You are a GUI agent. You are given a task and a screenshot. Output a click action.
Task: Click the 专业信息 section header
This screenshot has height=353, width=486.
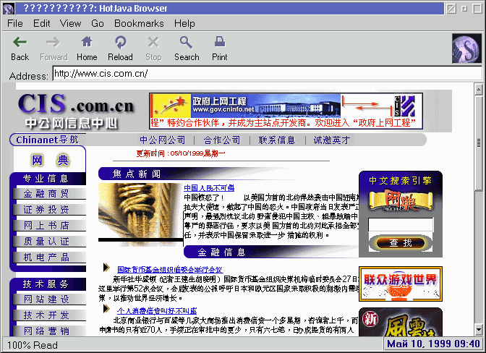tap(48, 179)
